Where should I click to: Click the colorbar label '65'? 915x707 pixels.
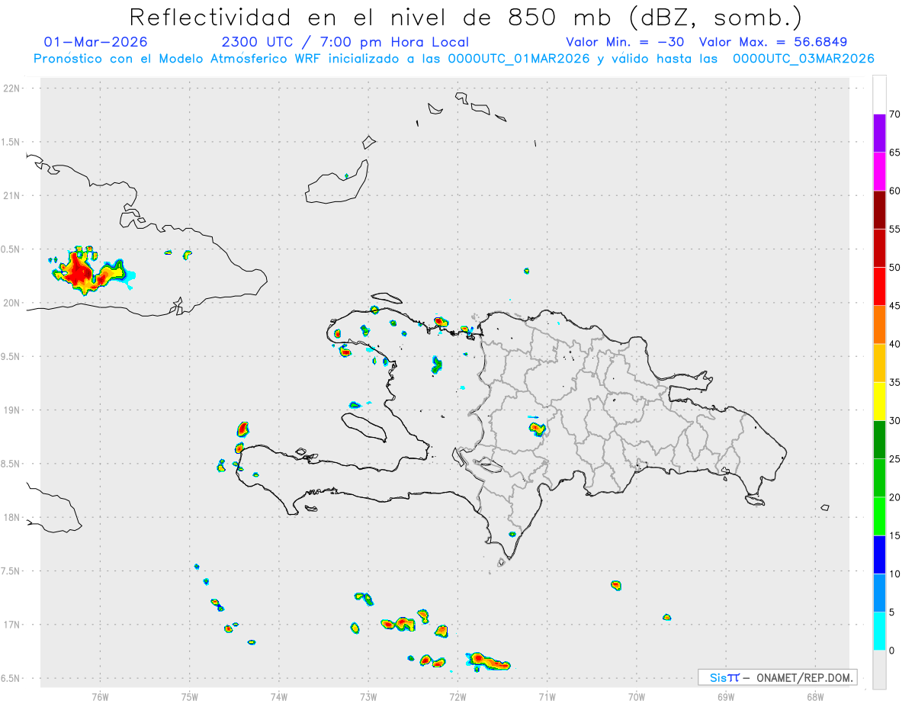pos(895,152)
